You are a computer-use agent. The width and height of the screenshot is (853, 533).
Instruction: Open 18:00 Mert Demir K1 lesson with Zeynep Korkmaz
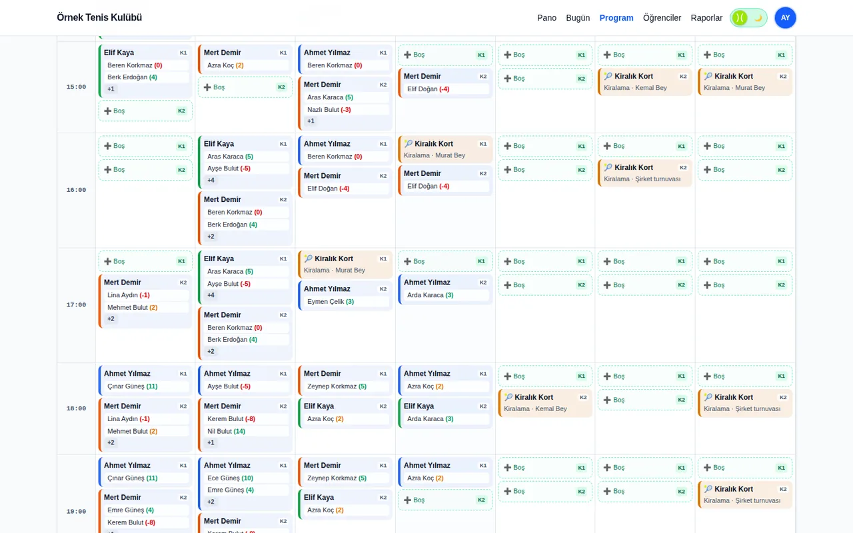[345, 380]
